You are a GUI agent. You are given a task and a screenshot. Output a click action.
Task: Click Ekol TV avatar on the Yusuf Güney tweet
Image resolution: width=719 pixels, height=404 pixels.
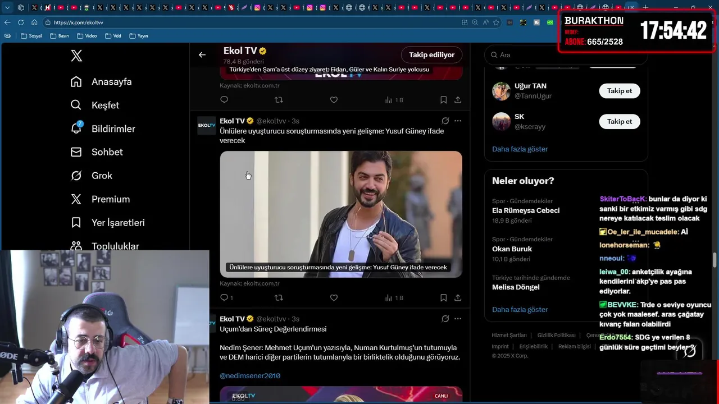[x=207, y=126]
